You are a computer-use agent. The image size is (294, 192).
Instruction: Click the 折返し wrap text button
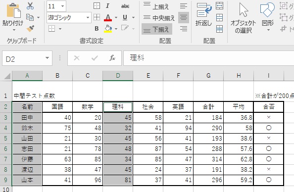pyautogui.click(x=203, y=14)
